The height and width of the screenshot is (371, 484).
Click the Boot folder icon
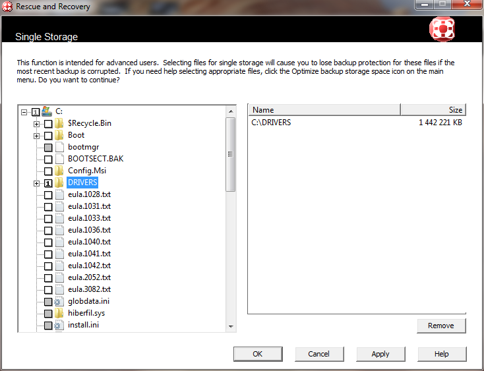tap(59, 135)
